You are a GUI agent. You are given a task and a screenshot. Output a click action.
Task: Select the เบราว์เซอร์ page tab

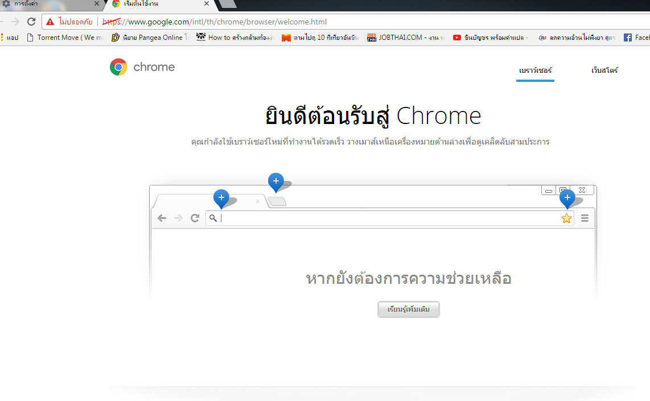tap(535, 71)
